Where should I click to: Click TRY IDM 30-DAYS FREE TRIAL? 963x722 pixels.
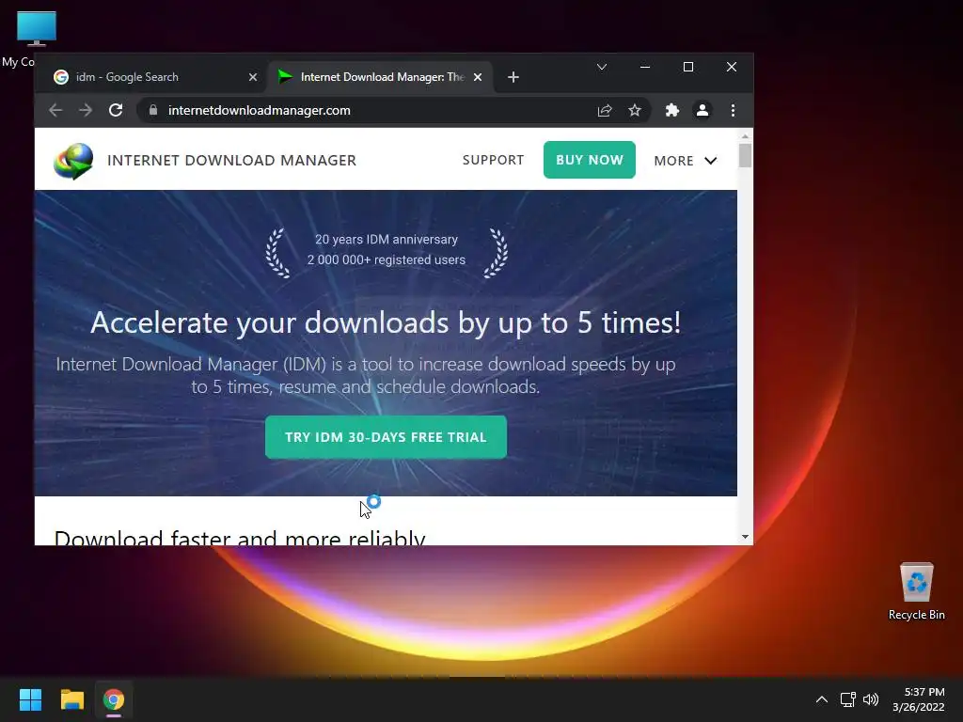pos(386,437)
